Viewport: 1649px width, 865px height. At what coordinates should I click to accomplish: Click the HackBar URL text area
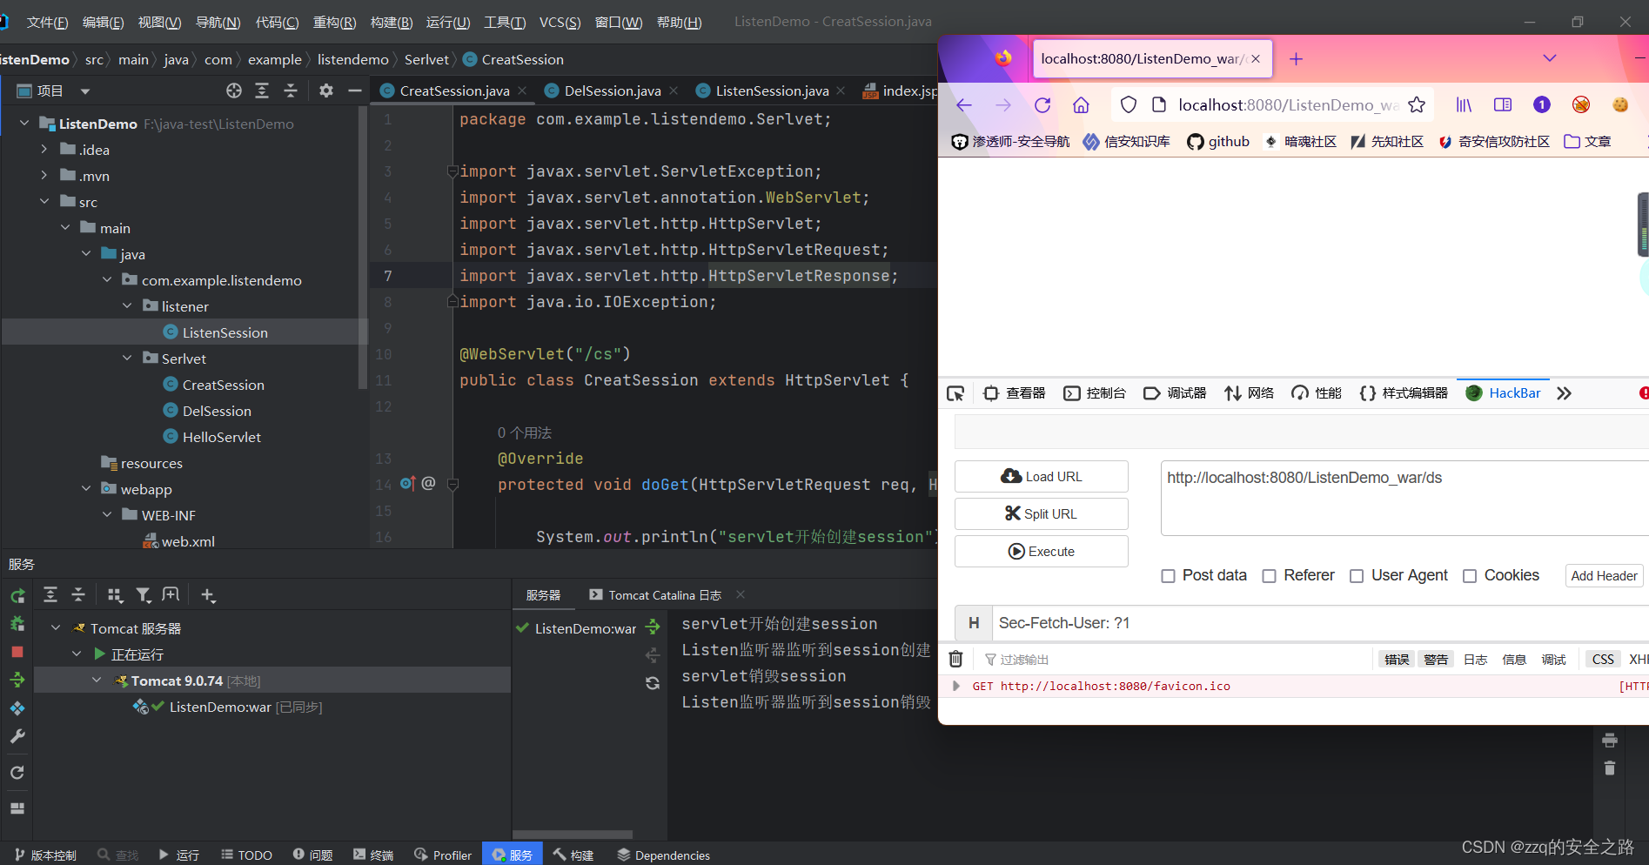pyautogui.click(x=1404, y=499)
